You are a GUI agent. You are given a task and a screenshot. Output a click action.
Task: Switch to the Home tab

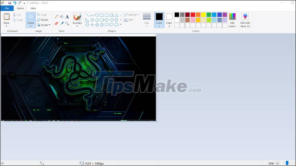[x=20, y=8]
